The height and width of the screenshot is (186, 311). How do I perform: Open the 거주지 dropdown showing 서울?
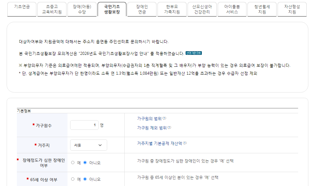coord(88,145)
